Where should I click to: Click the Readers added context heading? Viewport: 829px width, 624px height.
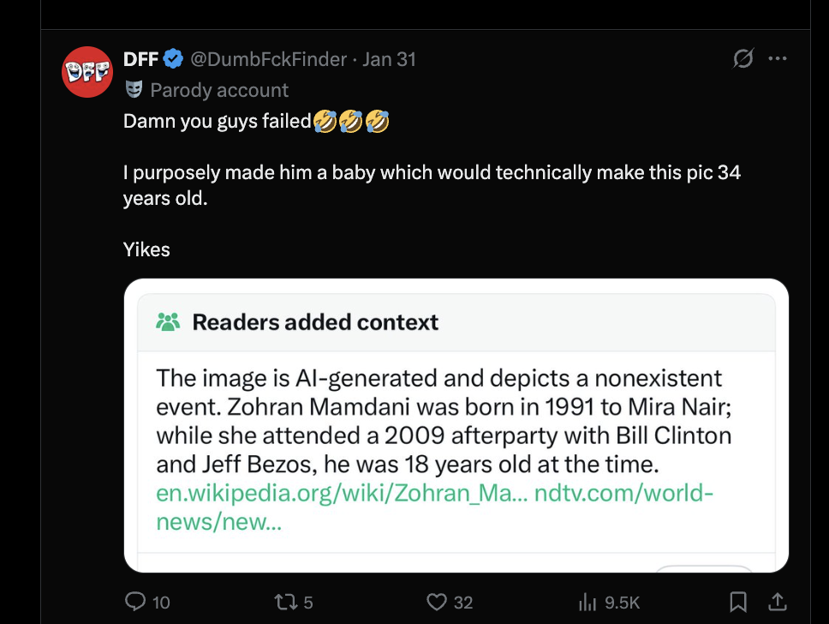tap(315, 322)
